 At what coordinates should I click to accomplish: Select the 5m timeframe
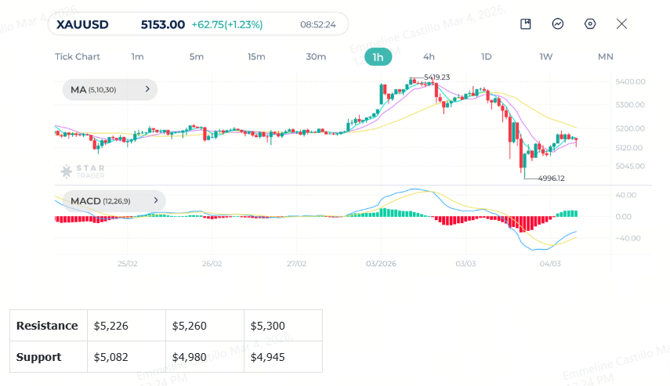(197, 57)
